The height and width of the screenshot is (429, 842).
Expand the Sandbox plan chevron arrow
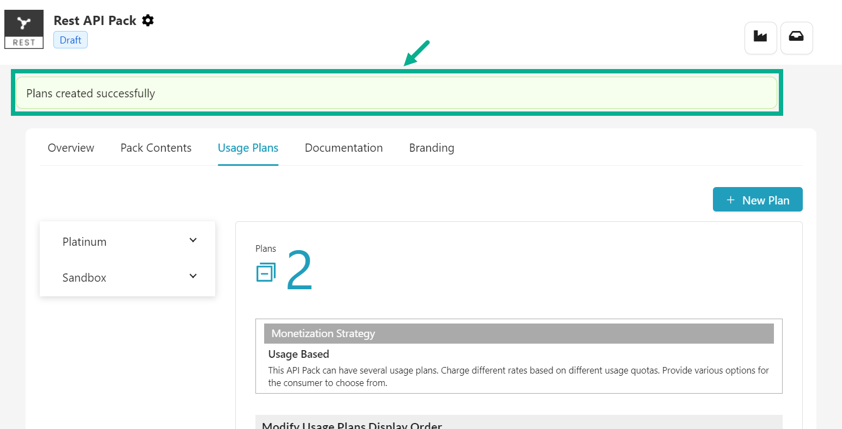pyautogui.click(x=193, y=276)
